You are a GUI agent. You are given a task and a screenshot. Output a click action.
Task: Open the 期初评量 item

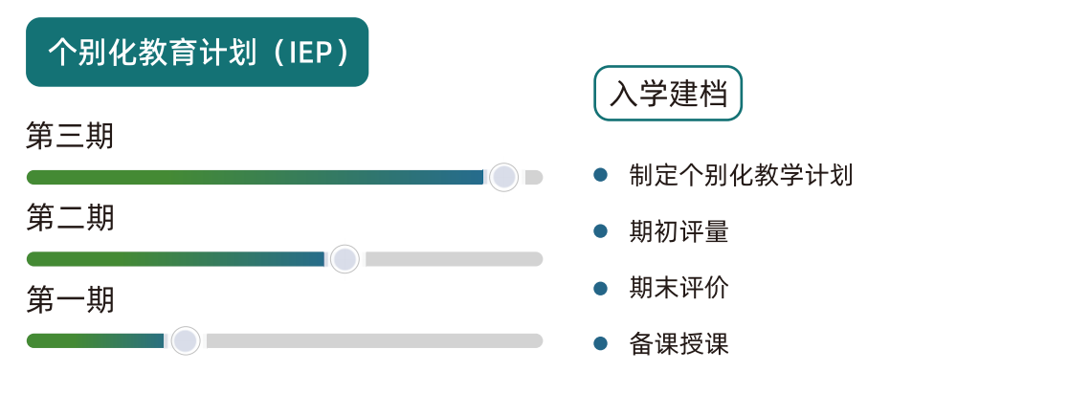[678, 231]
